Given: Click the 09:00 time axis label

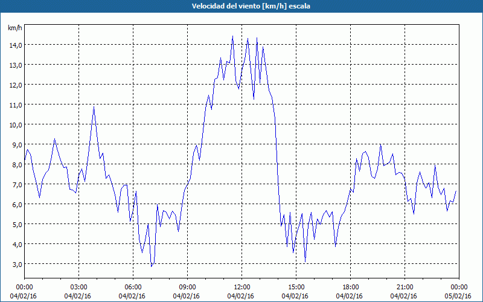Looking at the screenshot, I should 187,288.
